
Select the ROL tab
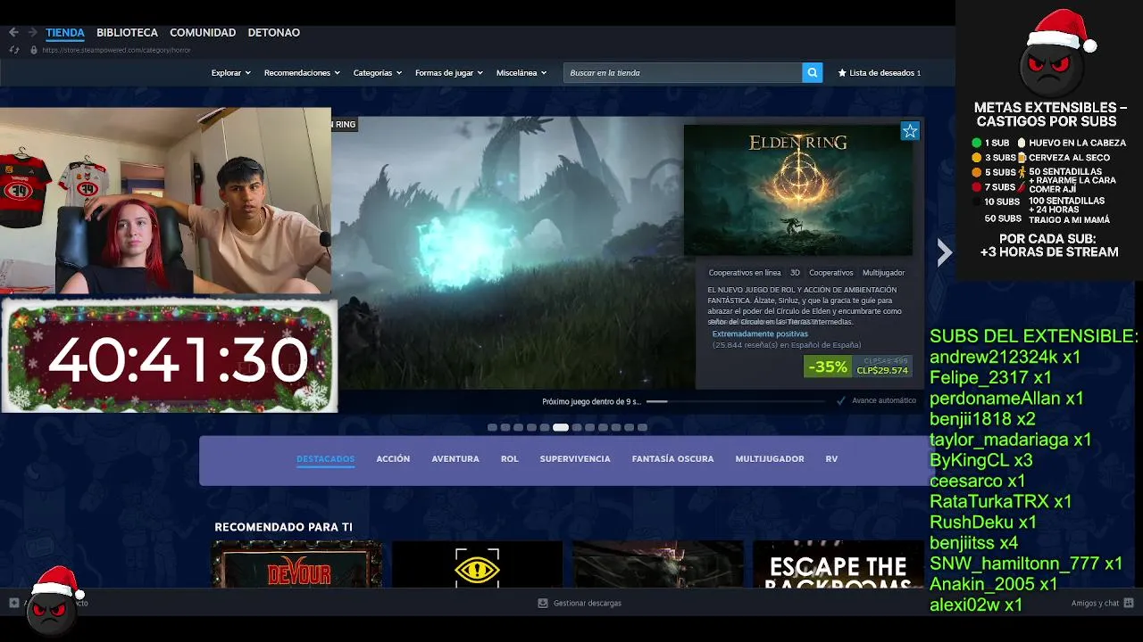pyautogui.click(x=510, y=459)
